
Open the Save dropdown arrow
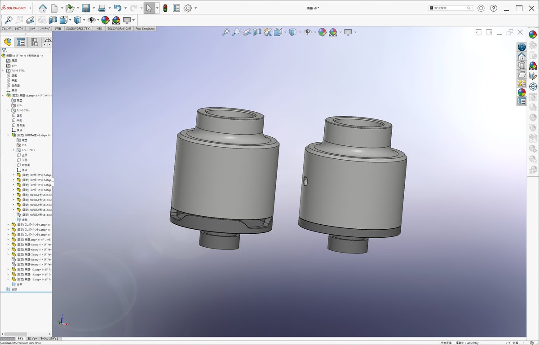coord(93,8)
